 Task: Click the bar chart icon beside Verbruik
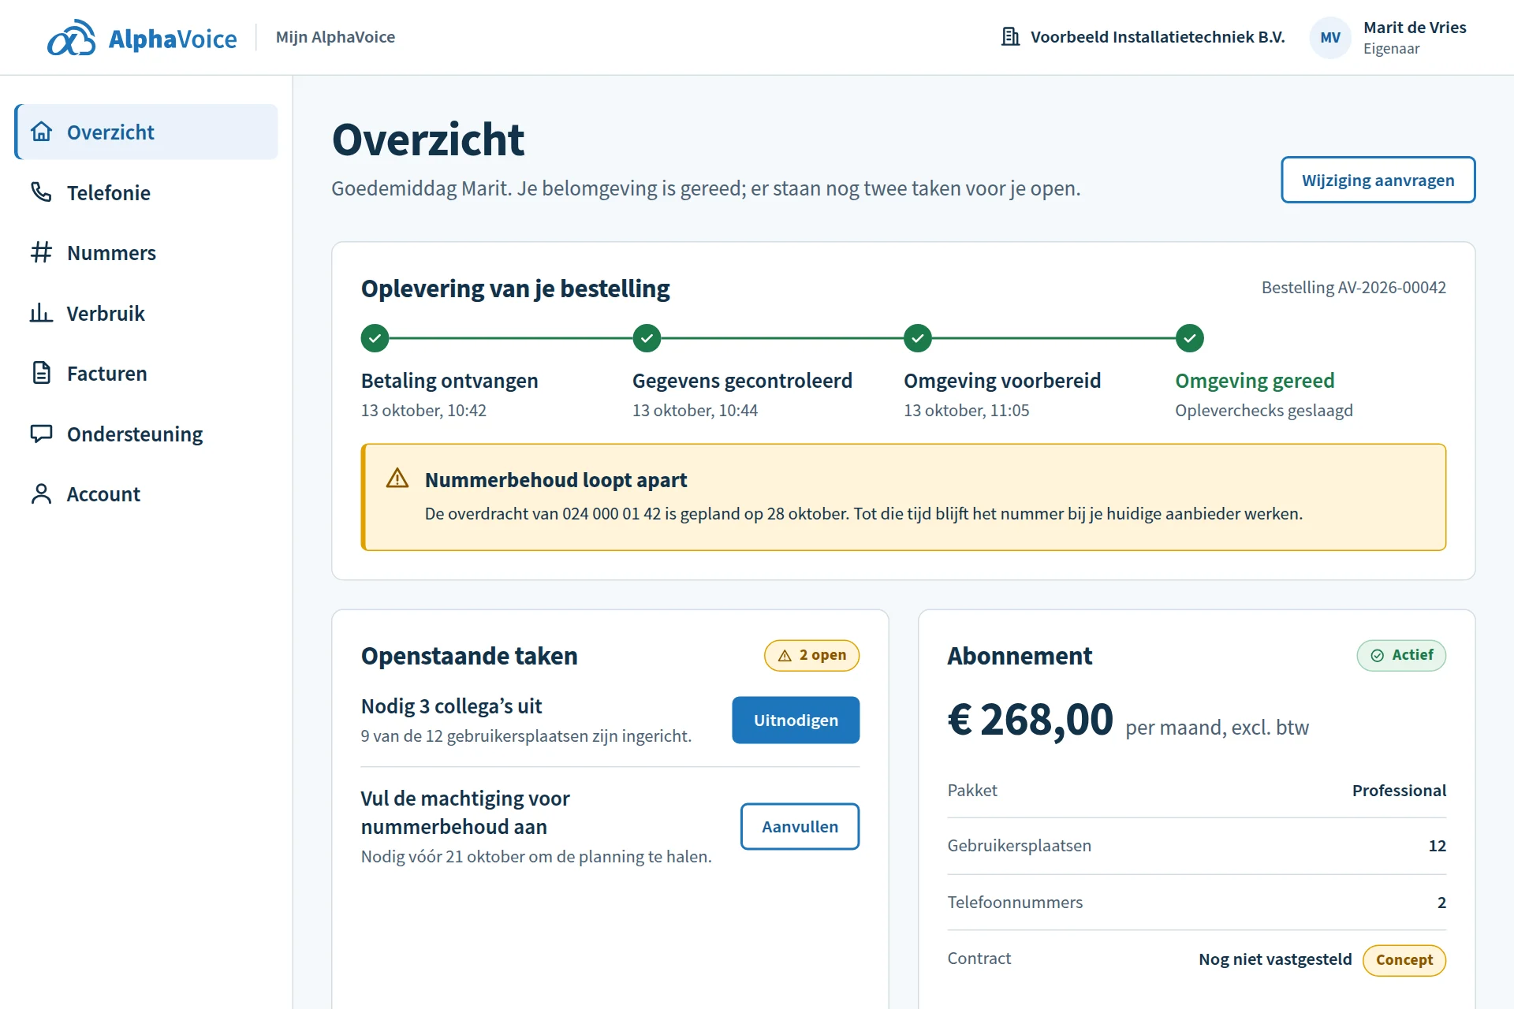coord(41,313)
